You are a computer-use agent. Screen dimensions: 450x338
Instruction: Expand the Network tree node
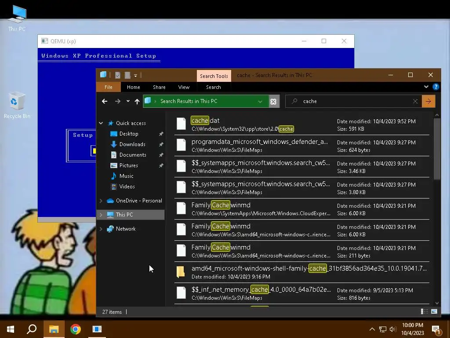101,229
